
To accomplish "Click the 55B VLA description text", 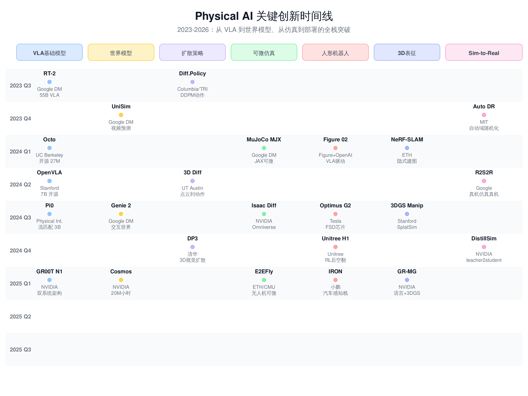I will (50, 95).
